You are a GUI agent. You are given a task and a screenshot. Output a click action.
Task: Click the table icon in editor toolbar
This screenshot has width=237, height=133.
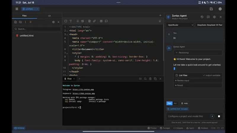[x=101, y=21]
